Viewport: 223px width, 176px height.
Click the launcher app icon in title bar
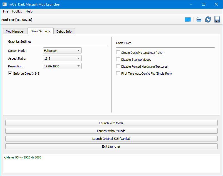4,4
